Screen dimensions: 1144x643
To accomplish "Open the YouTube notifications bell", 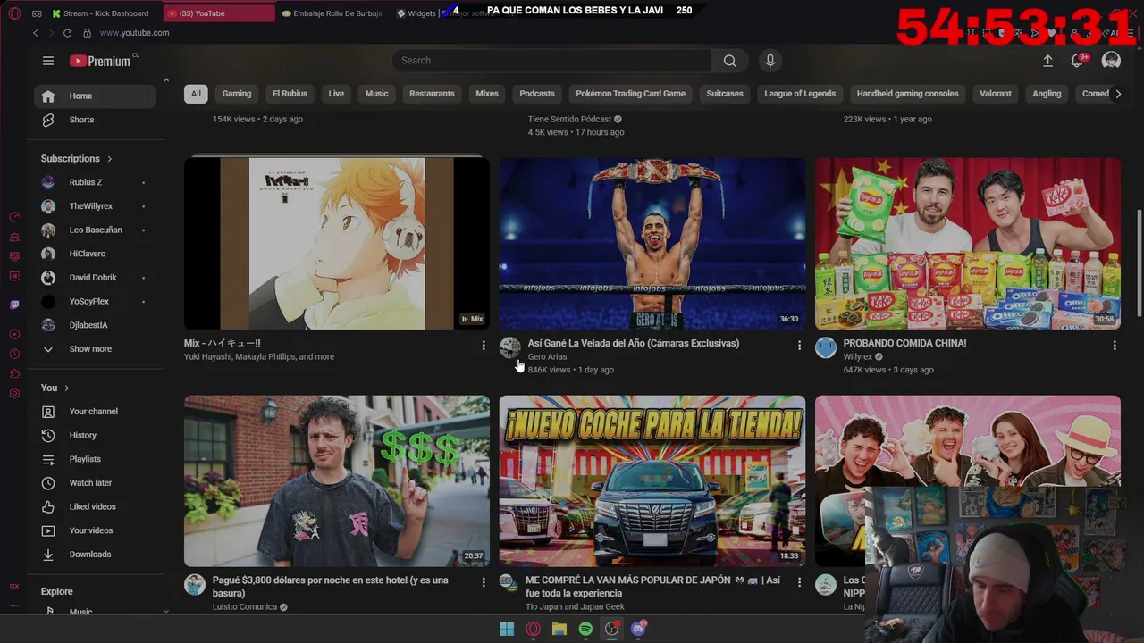I will coord(1078,61).
